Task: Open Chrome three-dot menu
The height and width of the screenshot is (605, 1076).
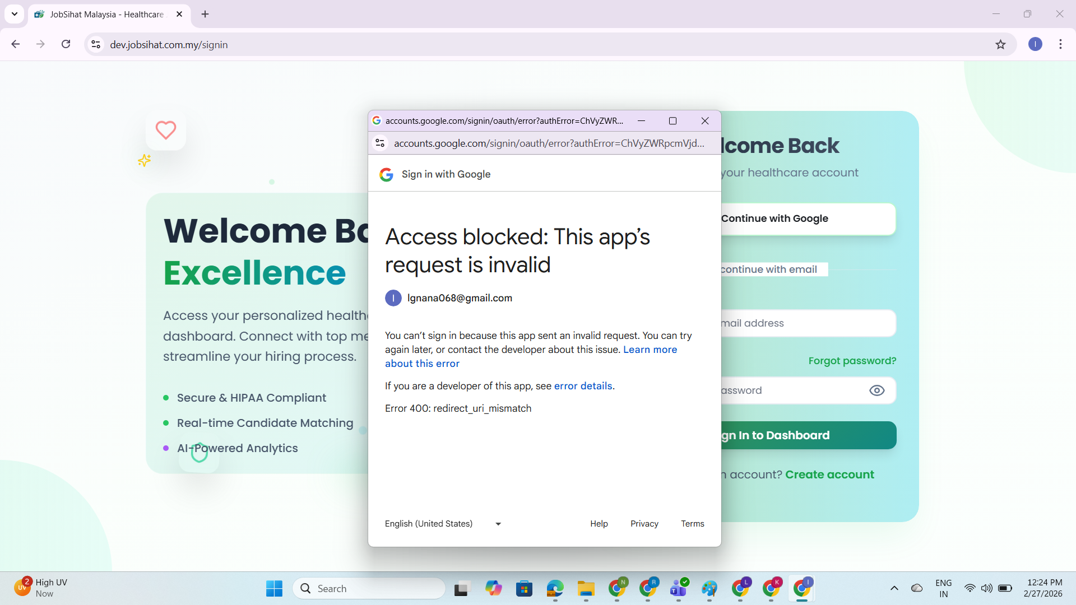Action: click(x=1060, y=44)
